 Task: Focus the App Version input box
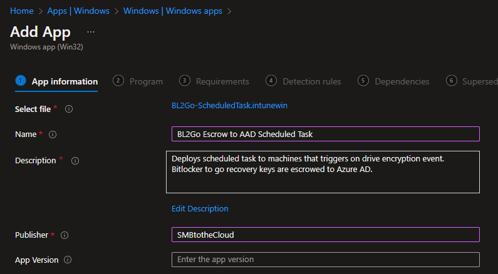click(325, 260)
